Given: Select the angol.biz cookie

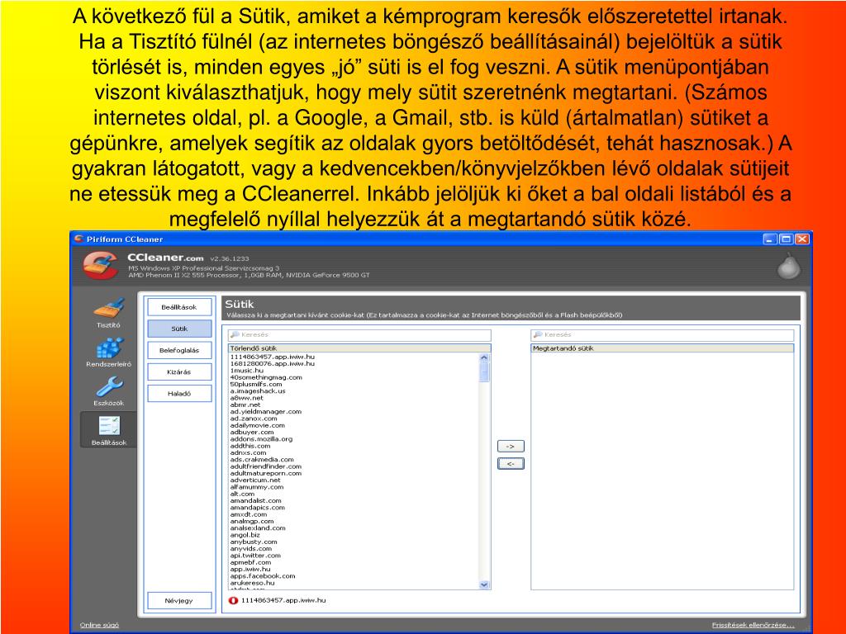Looking at the screenshot, I should (x=245, y=535).
